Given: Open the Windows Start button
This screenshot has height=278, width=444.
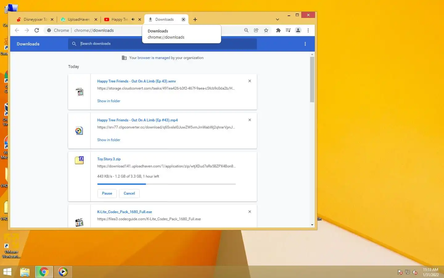Looking at the screenshot, I should tap(7, 272).
